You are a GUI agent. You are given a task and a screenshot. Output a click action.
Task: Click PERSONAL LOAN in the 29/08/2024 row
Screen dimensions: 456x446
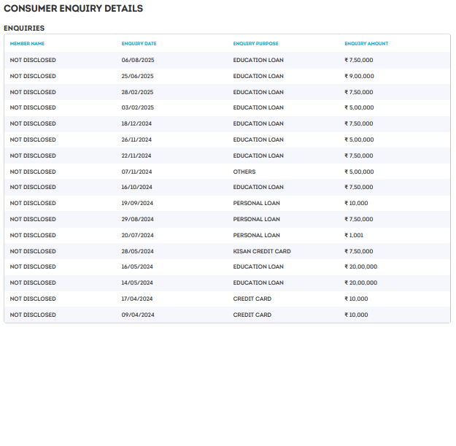tap(256, 219)
